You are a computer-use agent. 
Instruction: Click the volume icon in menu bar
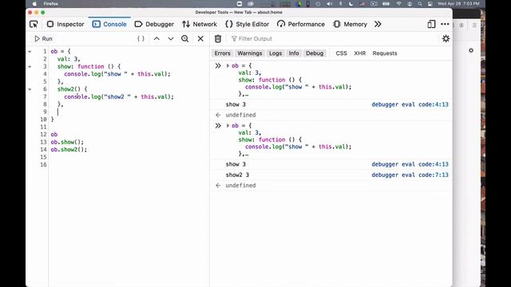coord(330,4)
